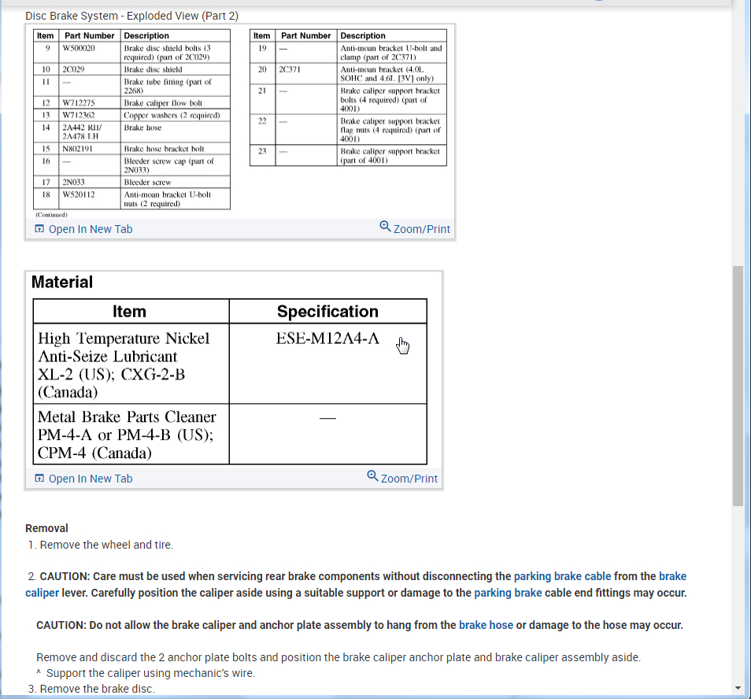Click the magnifier icon beside Zoom/Print for the Material table
Viewport: 751px width, 699px height.
[372, 475]
